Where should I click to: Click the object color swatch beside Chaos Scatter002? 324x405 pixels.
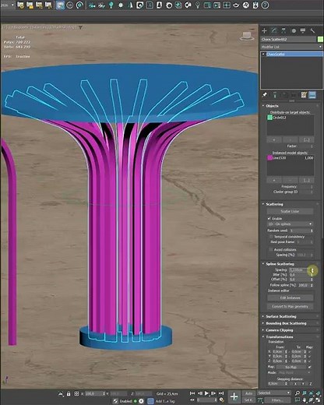[x=320, y=39]
